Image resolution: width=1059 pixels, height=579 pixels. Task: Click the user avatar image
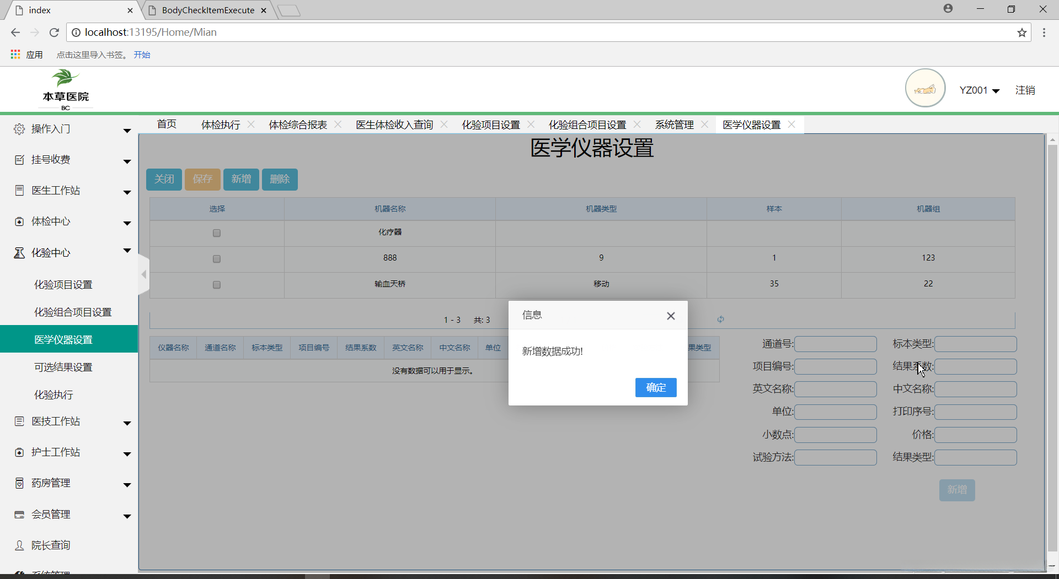[x=925, y=89]
